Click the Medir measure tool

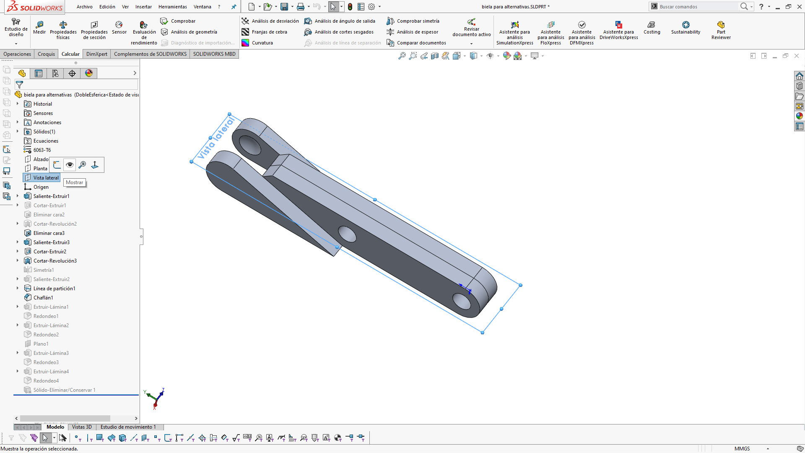[39, 28]
